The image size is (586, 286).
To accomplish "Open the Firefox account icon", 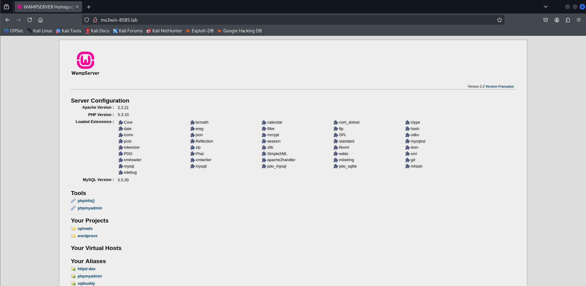I will [557, 20].
